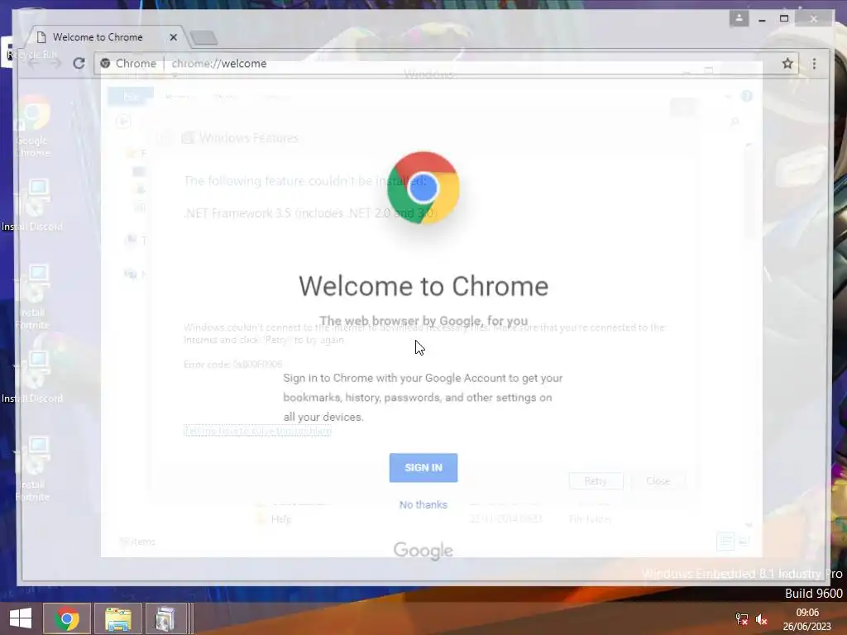The width and height of the screenshot is (847, 635).
Task: Open the Windows Start button
Action: pyautogui.click(x=21, y=618)
